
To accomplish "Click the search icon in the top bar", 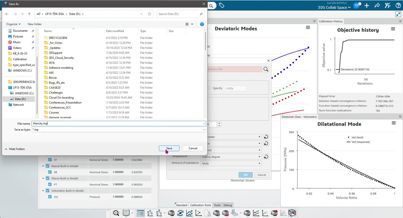I will [211, 5].
